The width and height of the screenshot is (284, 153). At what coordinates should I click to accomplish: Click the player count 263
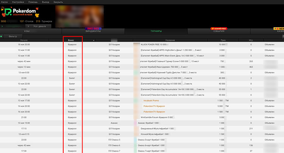[251, 61]
